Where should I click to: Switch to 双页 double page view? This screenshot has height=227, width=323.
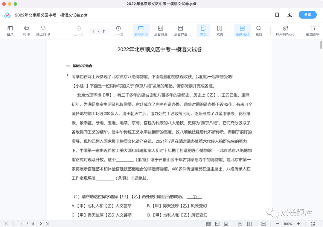click(x=220, y=31)
